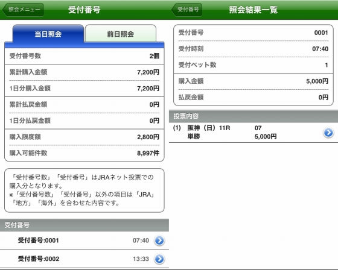
Task: Click the 投票内容 section header
Action: (253, 116)
